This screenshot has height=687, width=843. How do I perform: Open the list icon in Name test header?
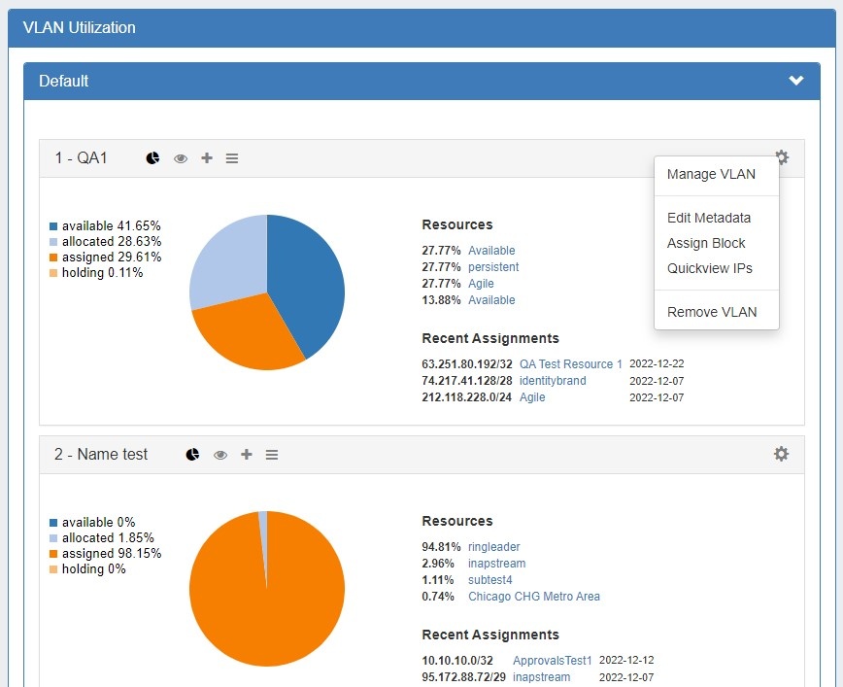click(x=272, y=455)
